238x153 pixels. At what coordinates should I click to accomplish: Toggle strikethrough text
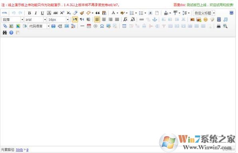pyautogui.click(x=56, y=13)
